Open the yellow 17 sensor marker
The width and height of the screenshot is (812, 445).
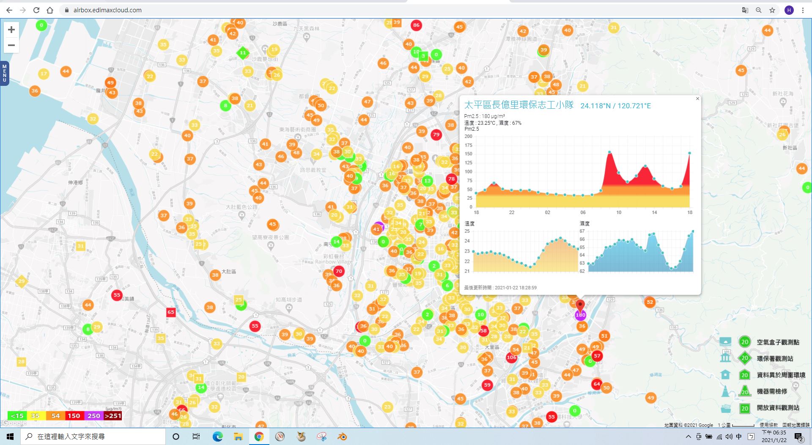pyautogui.click(x=44, y=74)
